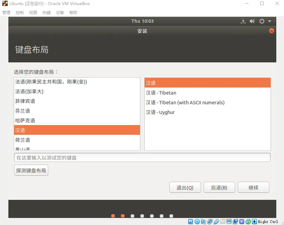Open the 视图 menu

(x=33, y=12)
